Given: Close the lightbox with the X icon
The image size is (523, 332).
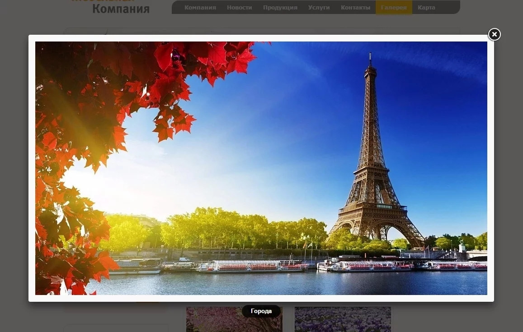Looking at the screenshot, I should 494,35.
